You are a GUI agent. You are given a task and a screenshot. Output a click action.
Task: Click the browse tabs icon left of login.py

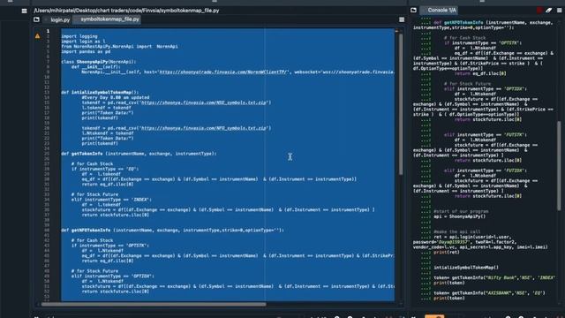tap(36, 19)
